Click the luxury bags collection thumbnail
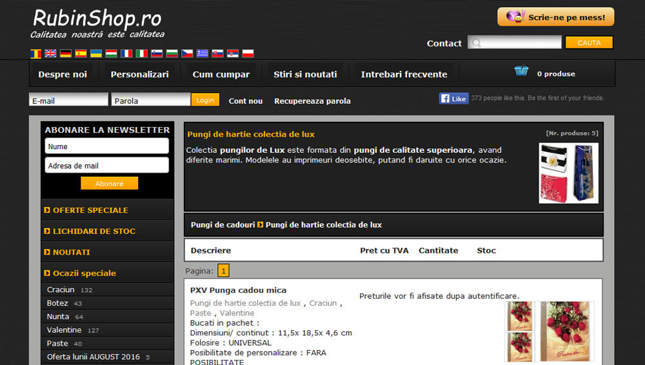Screen dimensions: 645x365 568,173
